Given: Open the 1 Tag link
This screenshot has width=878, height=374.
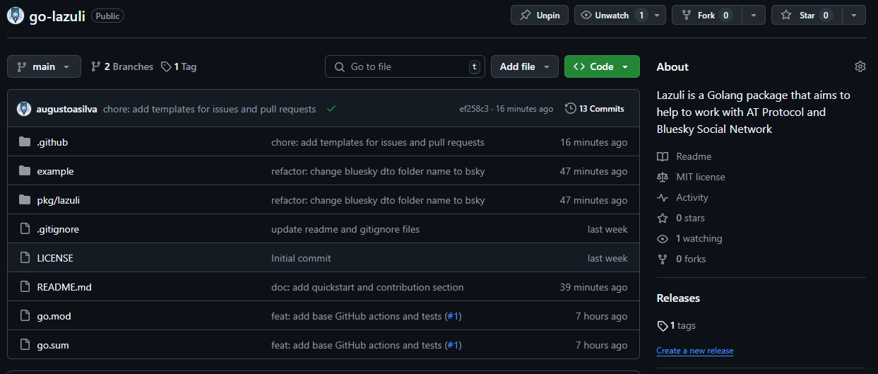Looking at the screenshot, I should pos(179,66).
